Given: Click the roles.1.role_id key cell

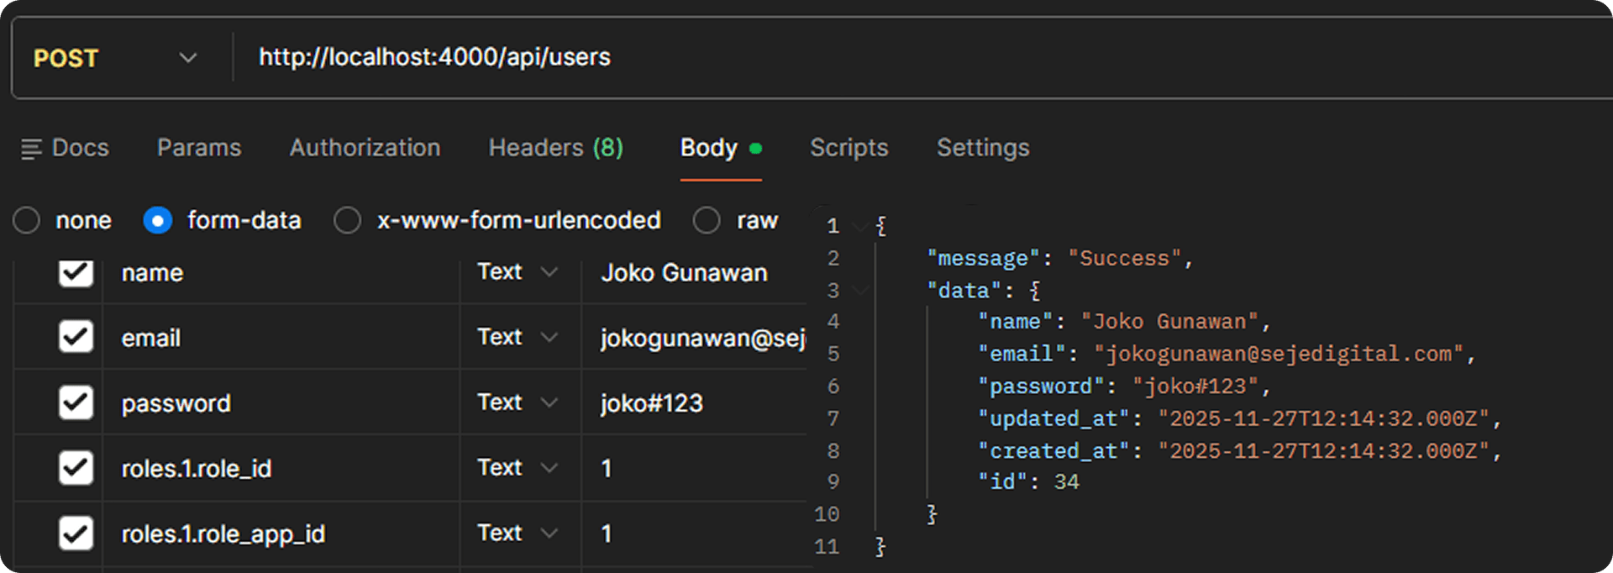Looking at the screenshot, I should click(x=281, y=468).
